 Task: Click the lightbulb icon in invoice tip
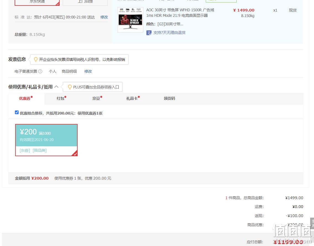tap(36, 59)
